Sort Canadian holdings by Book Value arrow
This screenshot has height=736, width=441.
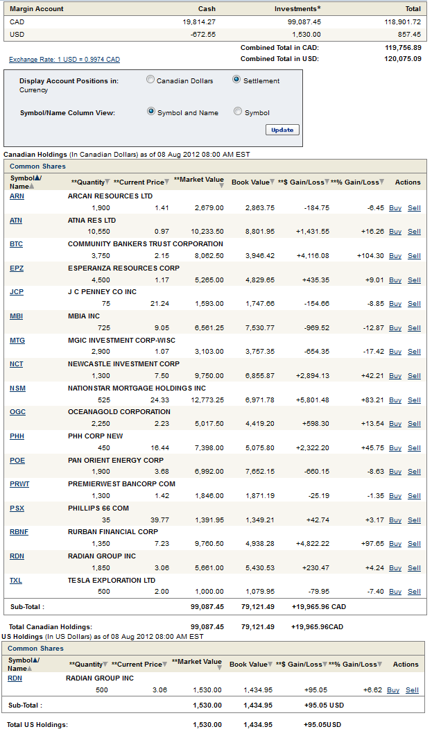pos(273,182)
